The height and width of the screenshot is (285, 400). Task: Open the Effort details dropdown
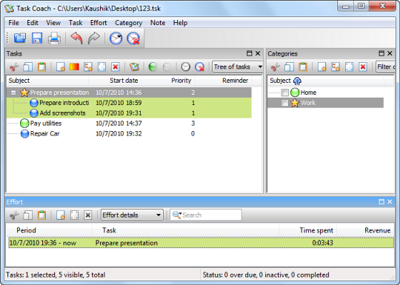pos(132,215)
